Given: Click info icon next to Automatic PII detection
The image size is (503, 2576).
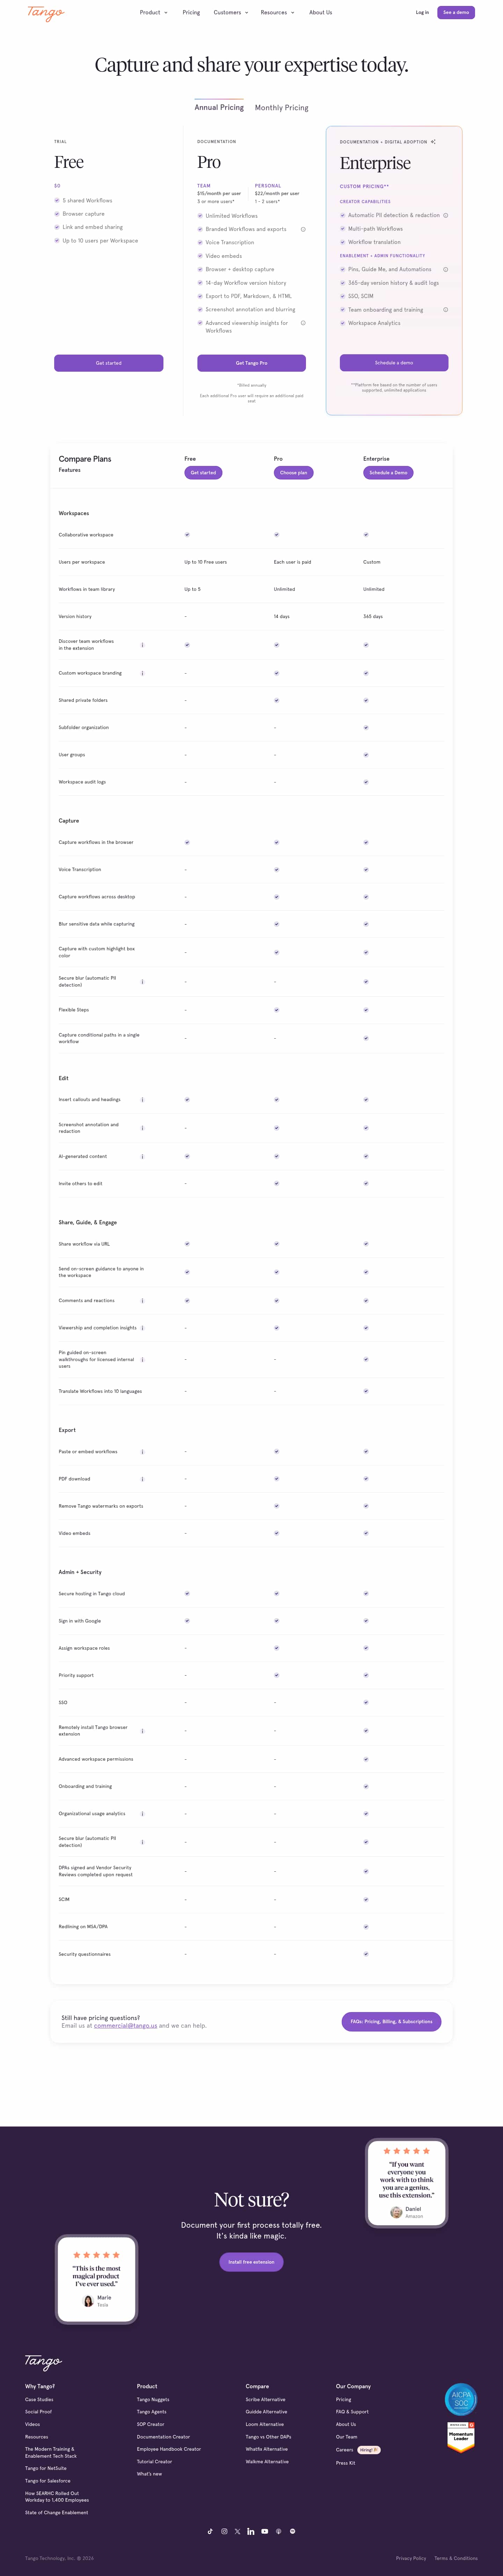Looking at the screenshot, I should 445,215.
